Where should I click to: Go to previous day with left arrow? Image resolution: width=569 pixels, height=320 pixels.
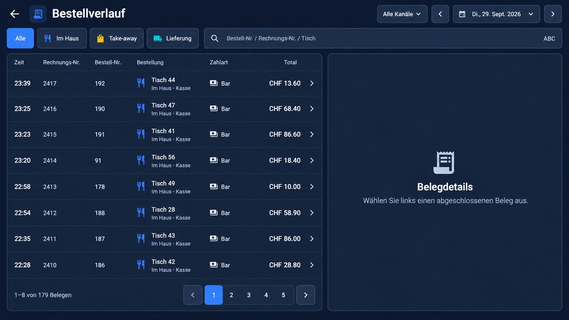click(x=441, y=14)
